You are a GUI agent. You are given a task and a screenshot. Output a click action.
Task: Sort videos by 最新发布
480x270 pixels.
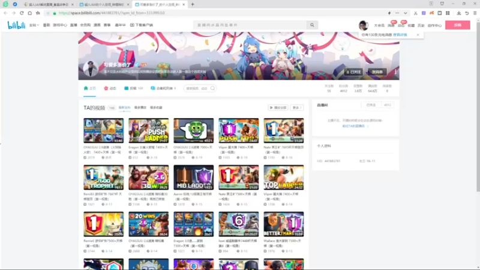pyautogui.click(x=124, y=108)
